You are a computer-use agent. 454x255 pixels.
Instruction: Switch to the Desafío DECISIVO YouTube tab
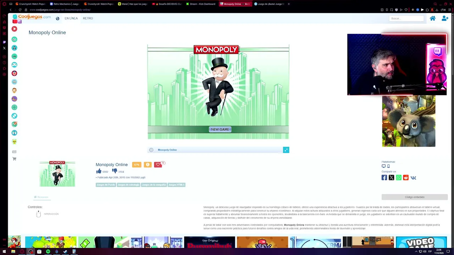pyautogui.click(x=167, y=4)
